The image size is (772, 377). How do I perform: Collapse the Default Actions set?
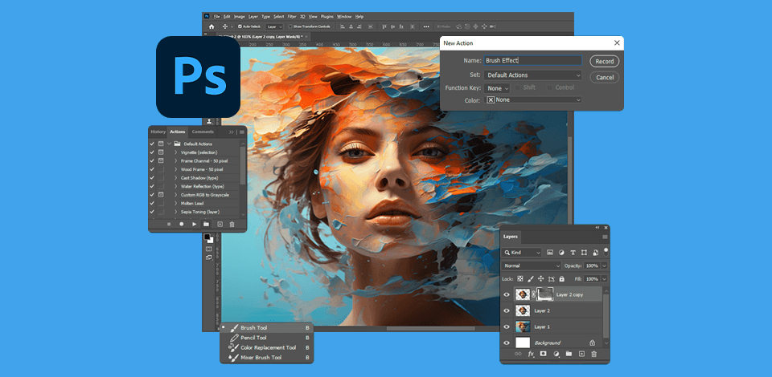[x=170, y=144]
